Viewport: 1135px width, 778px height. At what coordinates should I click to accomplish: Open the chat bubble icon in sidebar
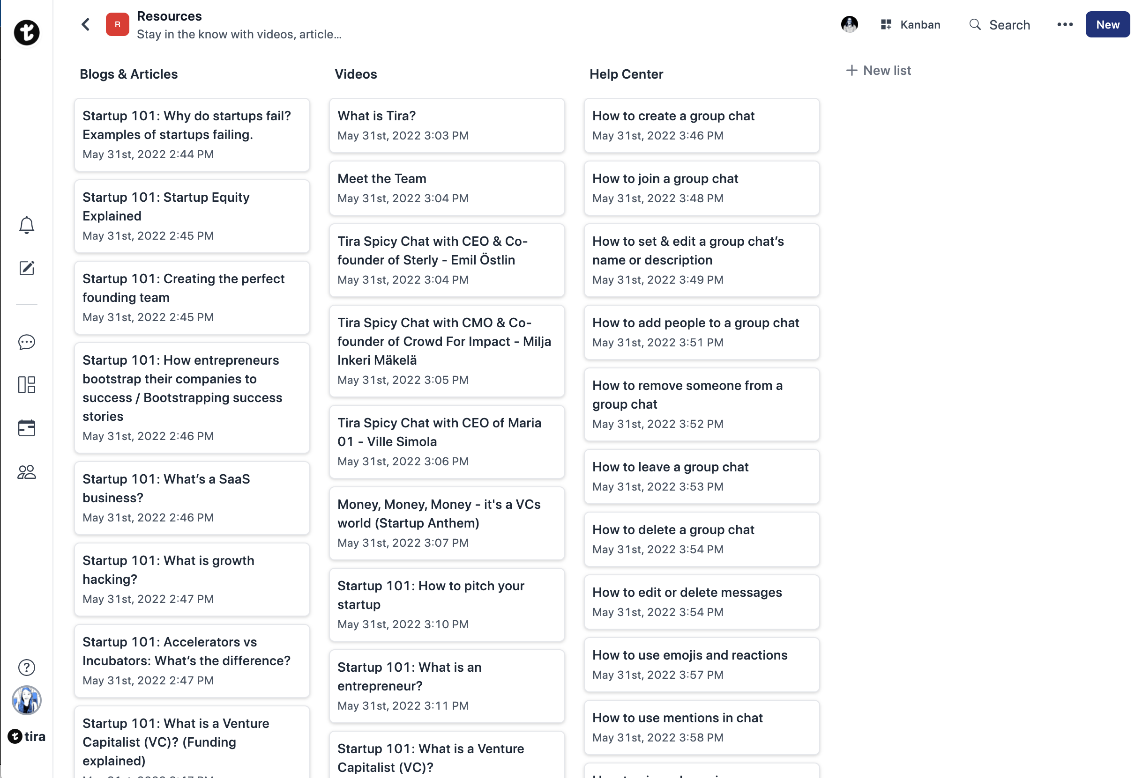26,342
